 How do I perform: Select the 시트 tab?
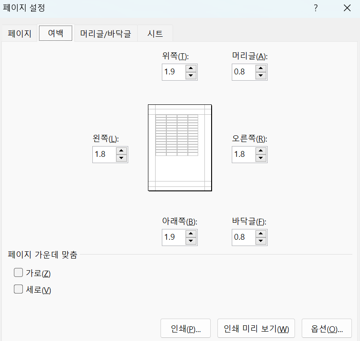click(155, 33)
